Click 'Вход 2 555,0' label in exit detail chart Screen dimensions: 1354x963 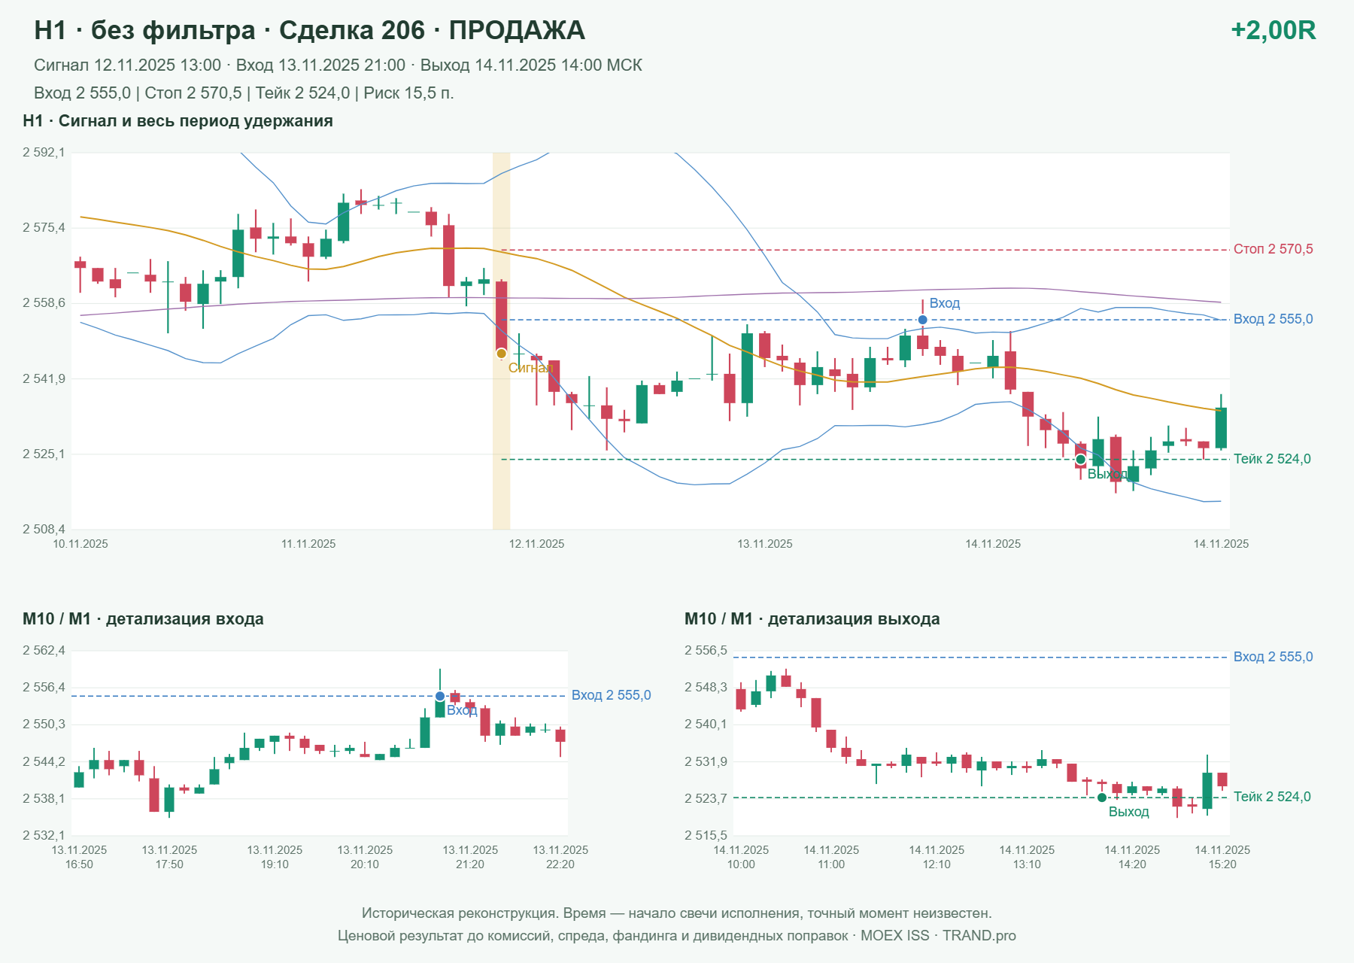coord(1273,657)
